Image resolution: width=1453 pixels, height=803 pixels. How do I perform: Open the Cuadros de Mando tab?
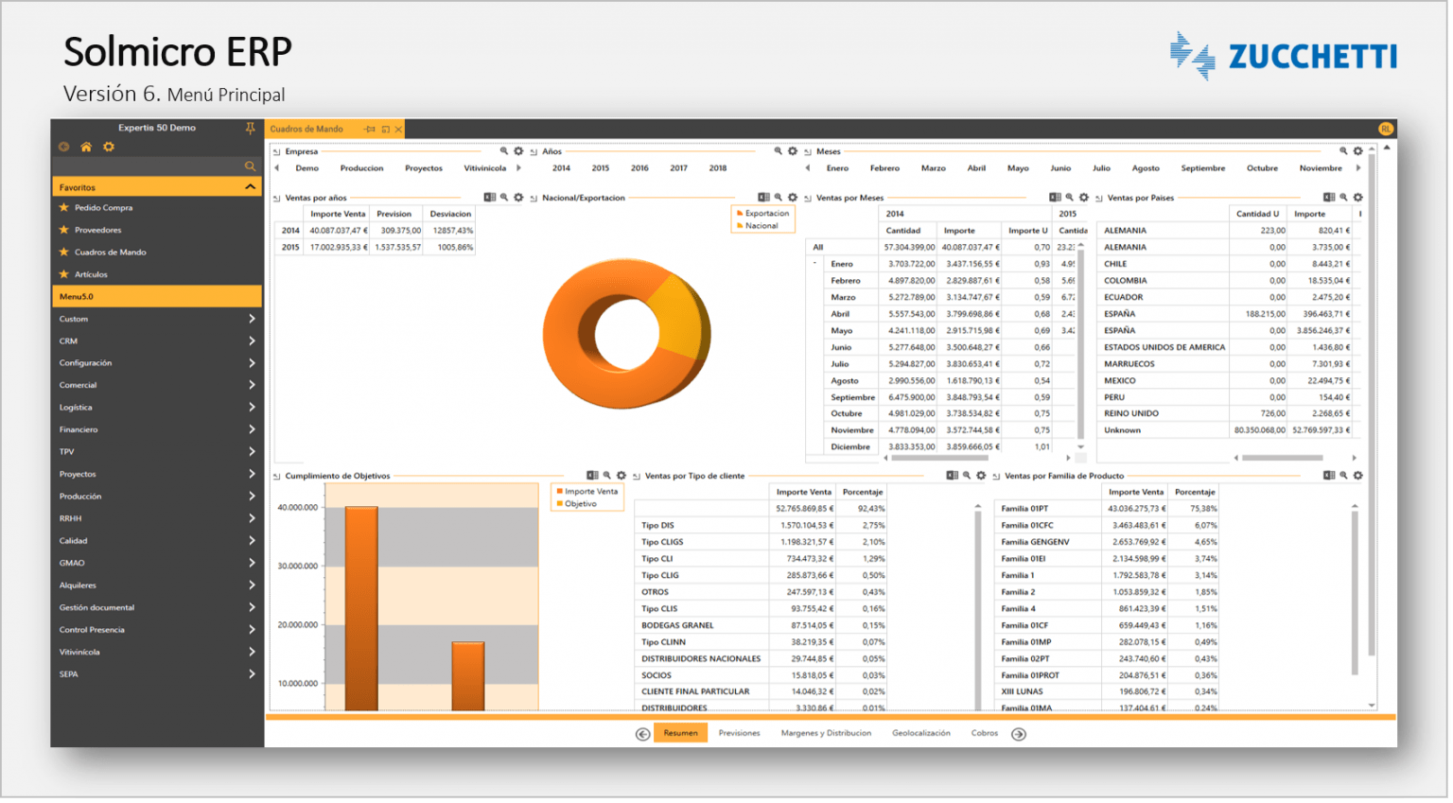(307, 130)
